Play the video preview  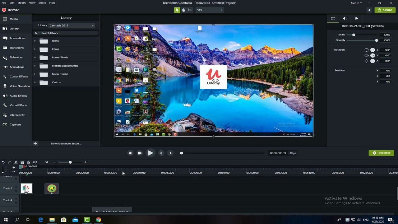pyautogui.click(x=150, y=153)
